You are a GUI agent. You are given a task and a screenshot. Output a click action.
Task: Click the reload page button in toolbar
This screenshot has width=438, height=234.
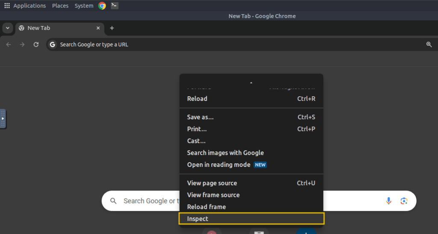pyautogui.click(x=36, y=44)
